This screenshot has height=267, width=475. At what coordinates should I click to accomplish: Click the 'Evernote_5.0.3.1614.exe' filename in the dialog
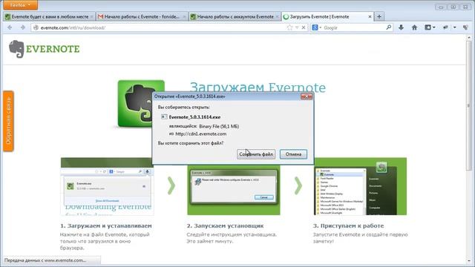pyautogui.click(x=194, y=117)
